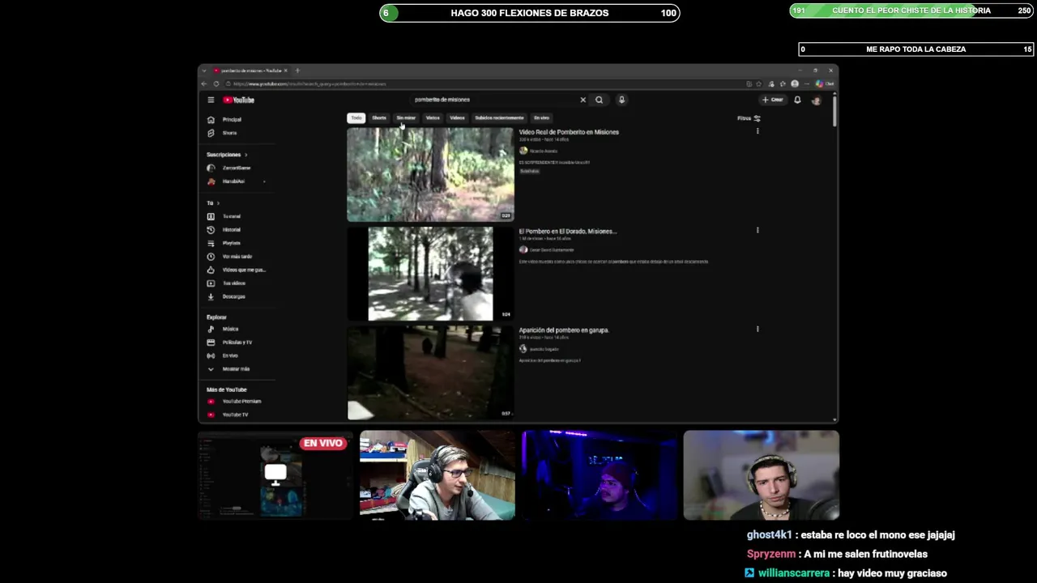This screenshot has width=1037, height=583.
Task: Open first video thumbnail of forest
Action: tap(430, 174)
